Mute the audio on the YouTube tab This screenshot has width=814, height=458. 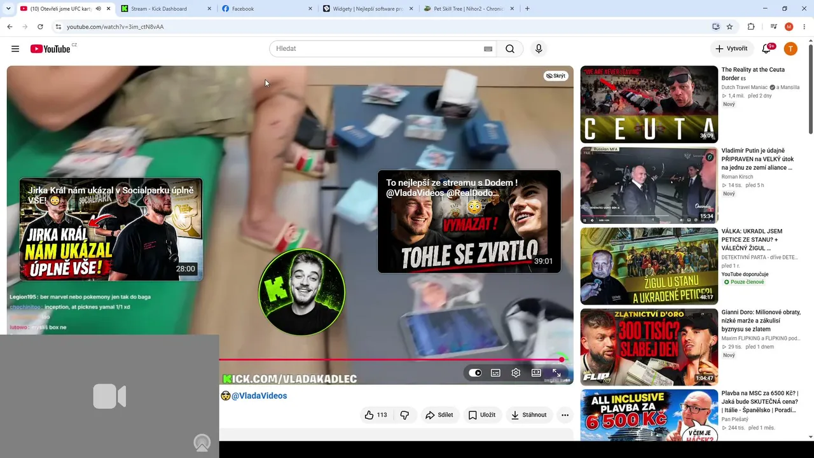tap(99, 9)
